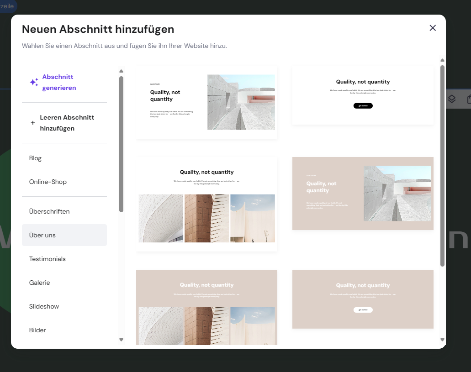
Task: Open the layers icon behind the dialog
Action: pyautogui.click(x=452, y=99)
